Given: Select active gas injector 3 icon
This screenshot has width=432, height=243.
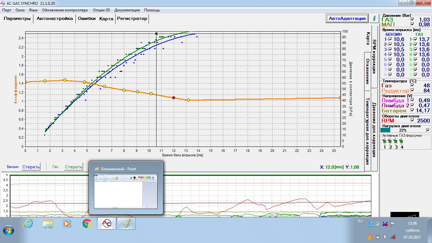Looking at the screenshot, I should 396,141.
